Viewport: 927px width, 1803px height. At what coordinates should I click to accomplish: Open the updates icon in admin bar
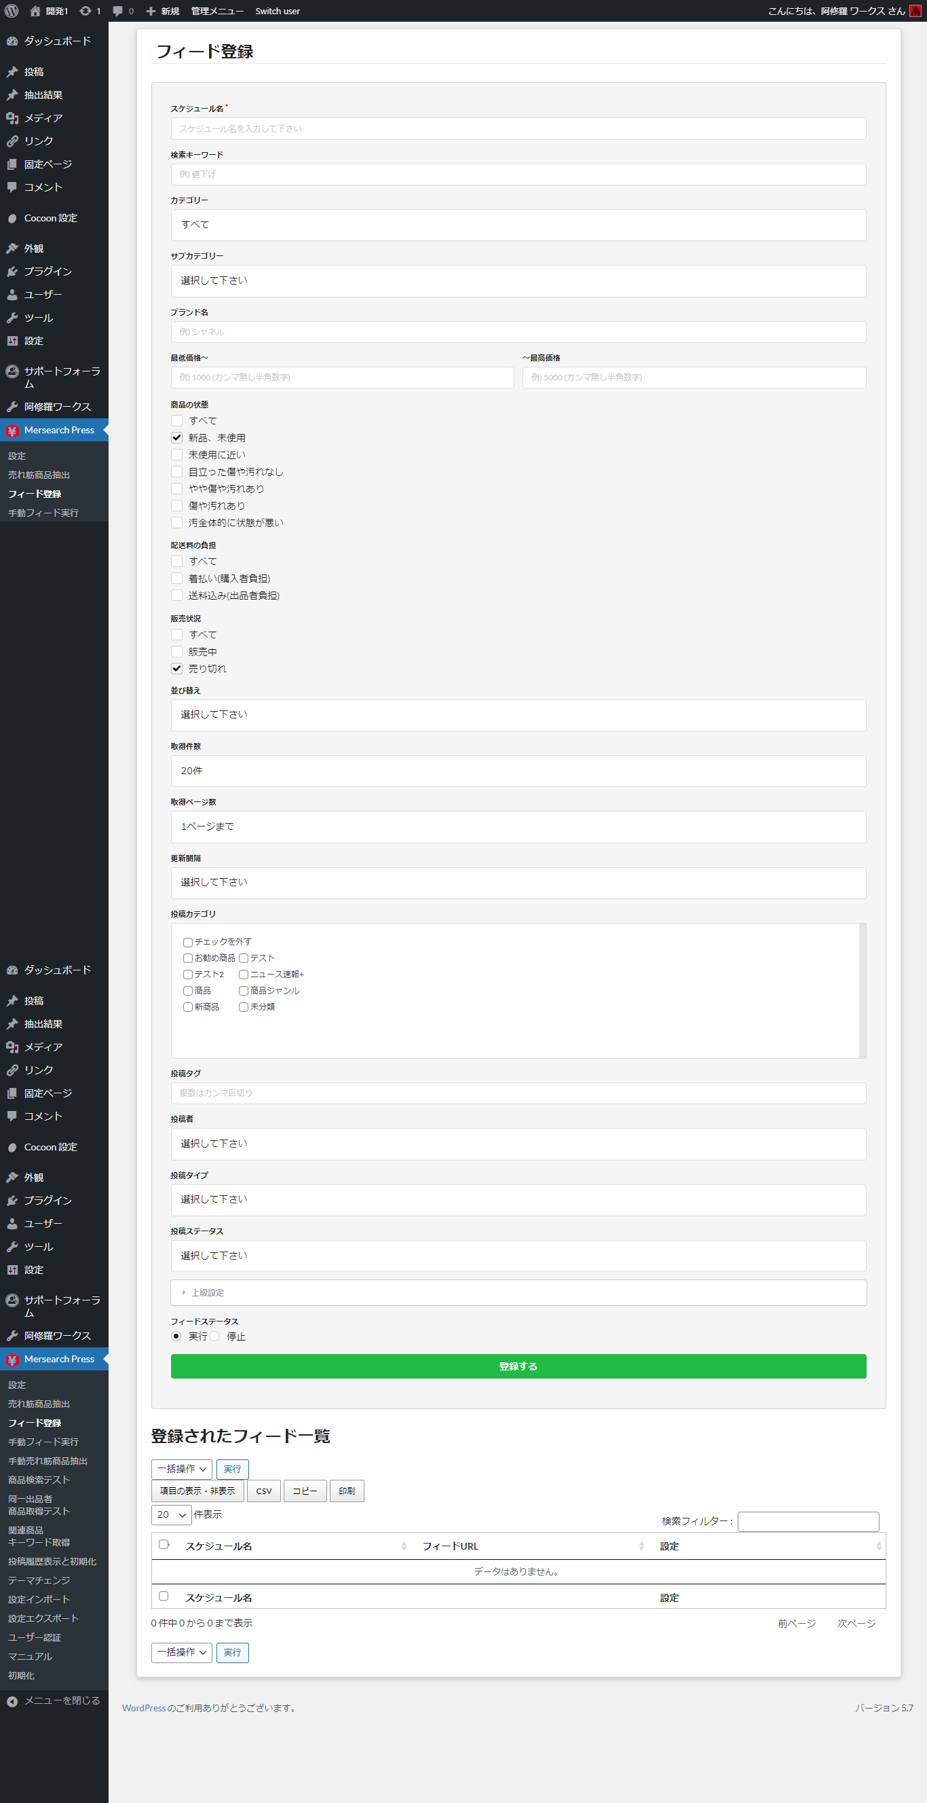86,11
